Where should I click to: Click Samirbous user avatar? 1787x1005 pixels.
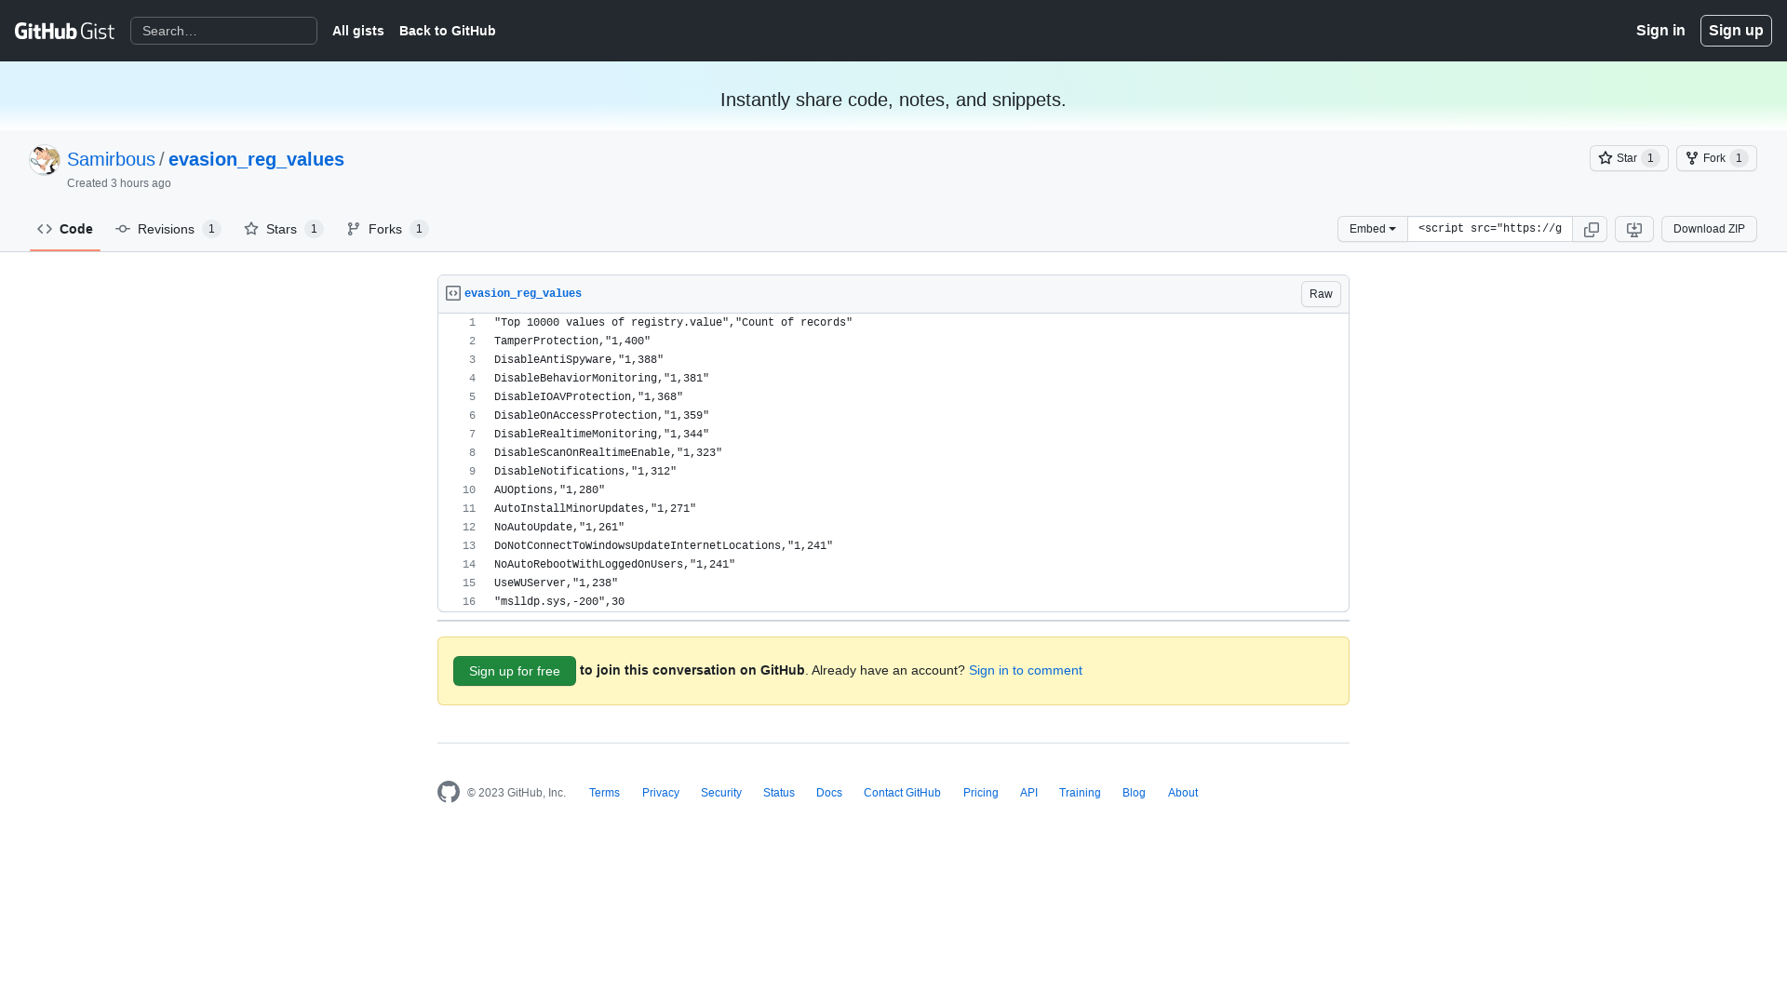pyautogui.click(x=45, y=160)
